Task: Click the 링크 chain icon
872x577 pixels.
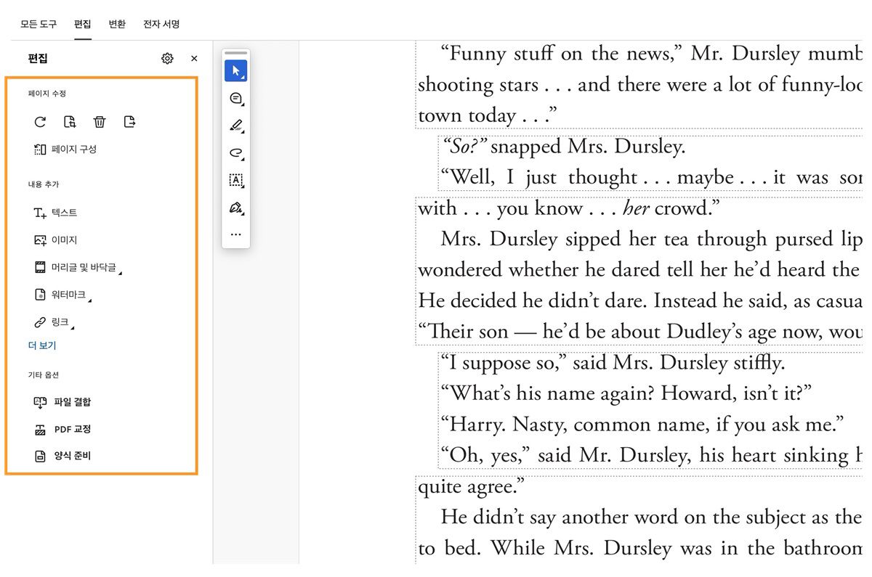Action: coord(40,322)
